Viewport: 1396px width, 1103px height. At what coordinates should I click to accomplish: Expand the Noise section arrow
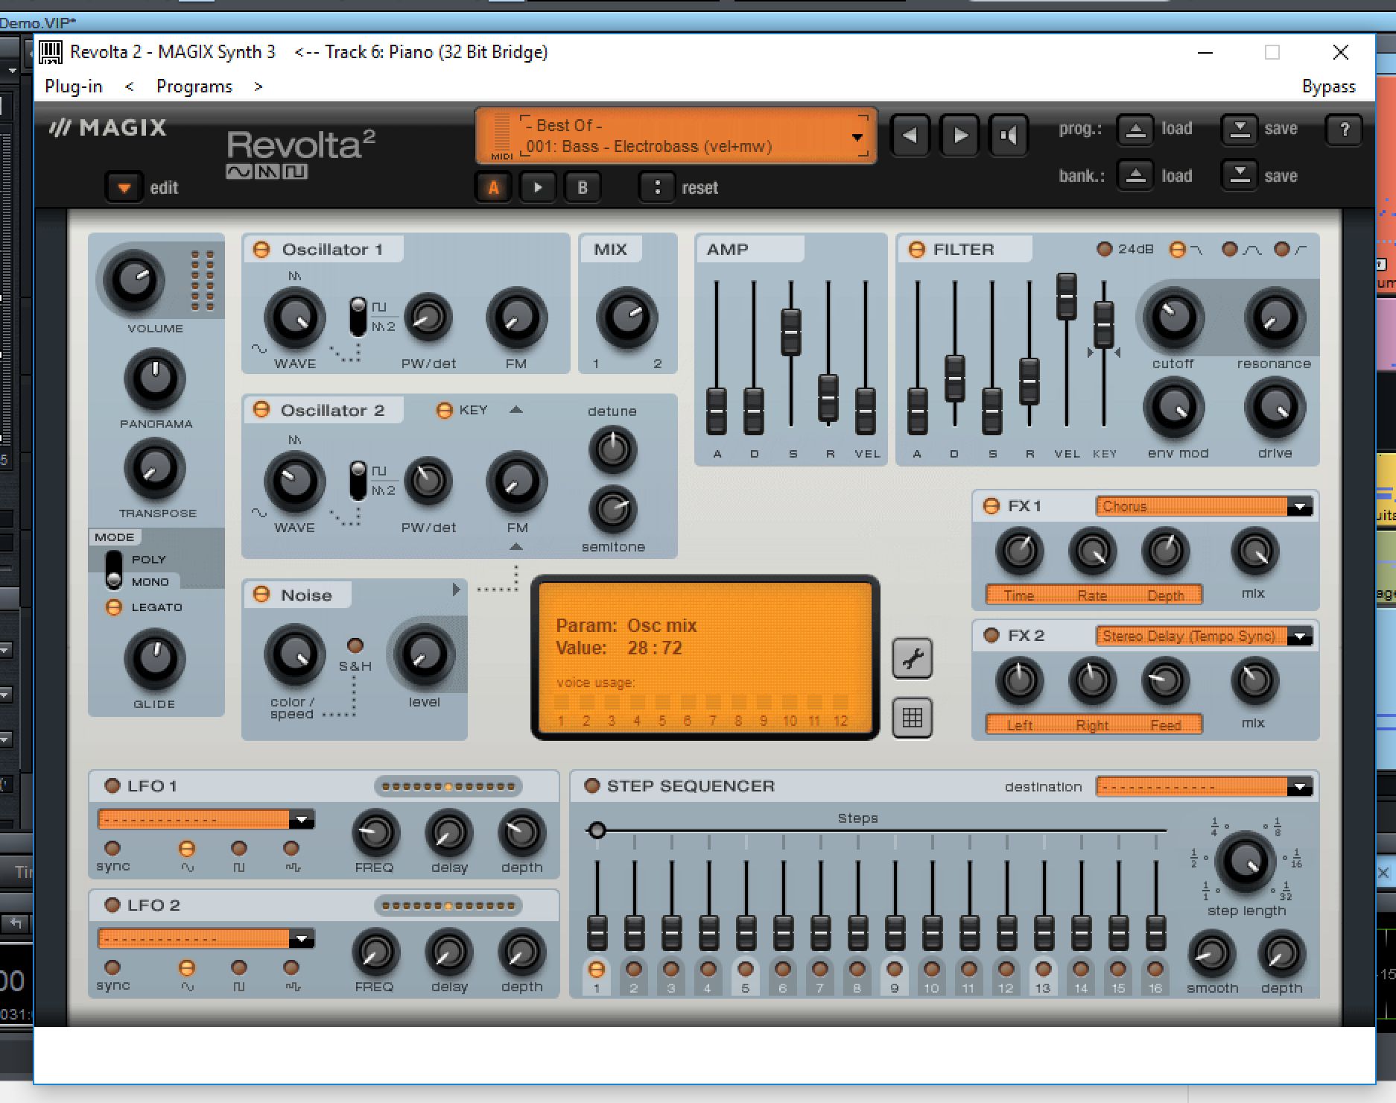pyautogui.click(x=456, y=590)
